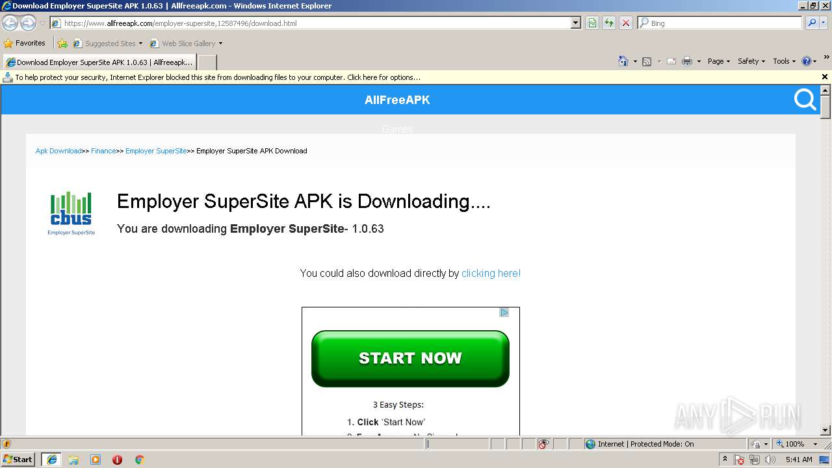Open the Web Slice Gallery link
This screenshot has width=832, height=468.
(186, 44)
